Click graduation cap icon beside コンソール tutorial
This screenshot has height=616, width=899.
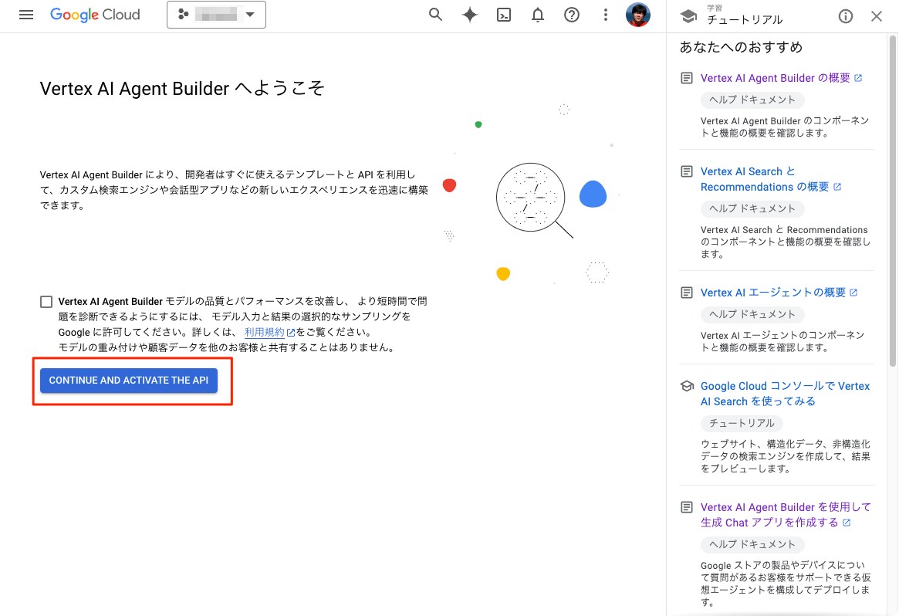pos(686,386)
